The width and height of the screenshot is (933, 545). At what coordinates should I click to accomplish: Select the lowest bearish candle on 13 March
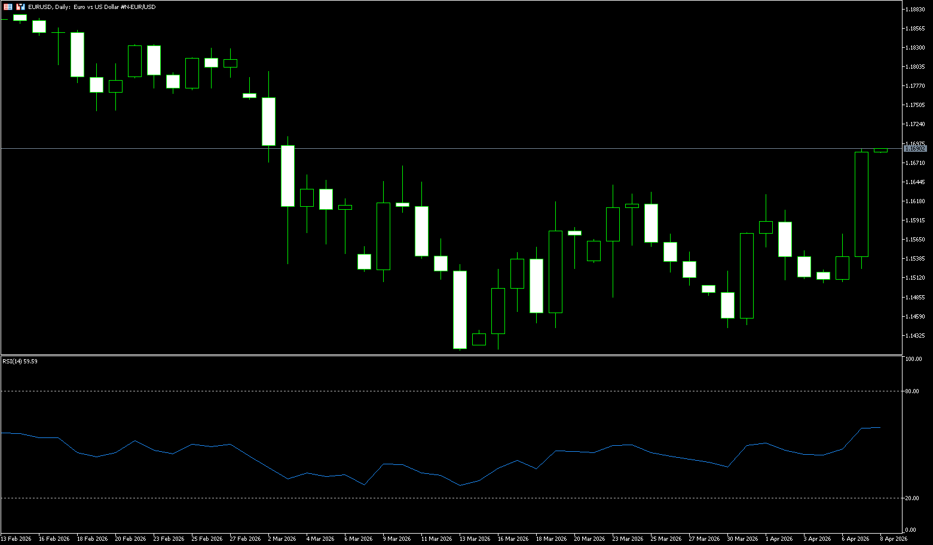[x=460, y=310]
